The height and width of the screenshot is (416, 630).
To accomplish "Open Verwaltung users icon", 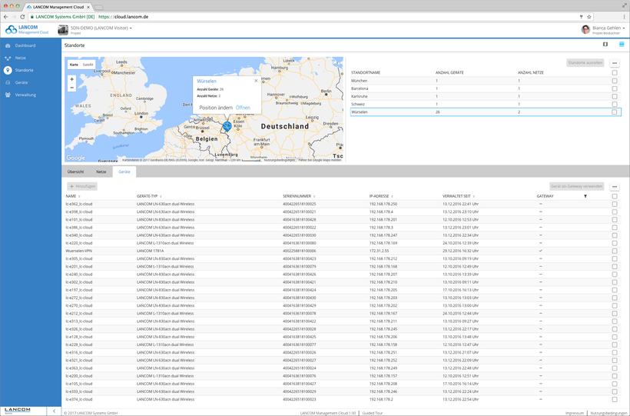I will (8, 95).
